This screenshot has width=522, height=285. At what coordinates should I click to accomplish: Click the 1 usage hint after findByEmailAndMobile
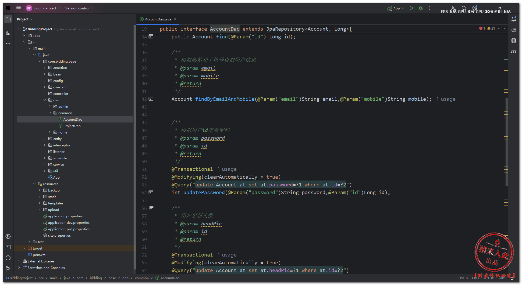[446, 99]
